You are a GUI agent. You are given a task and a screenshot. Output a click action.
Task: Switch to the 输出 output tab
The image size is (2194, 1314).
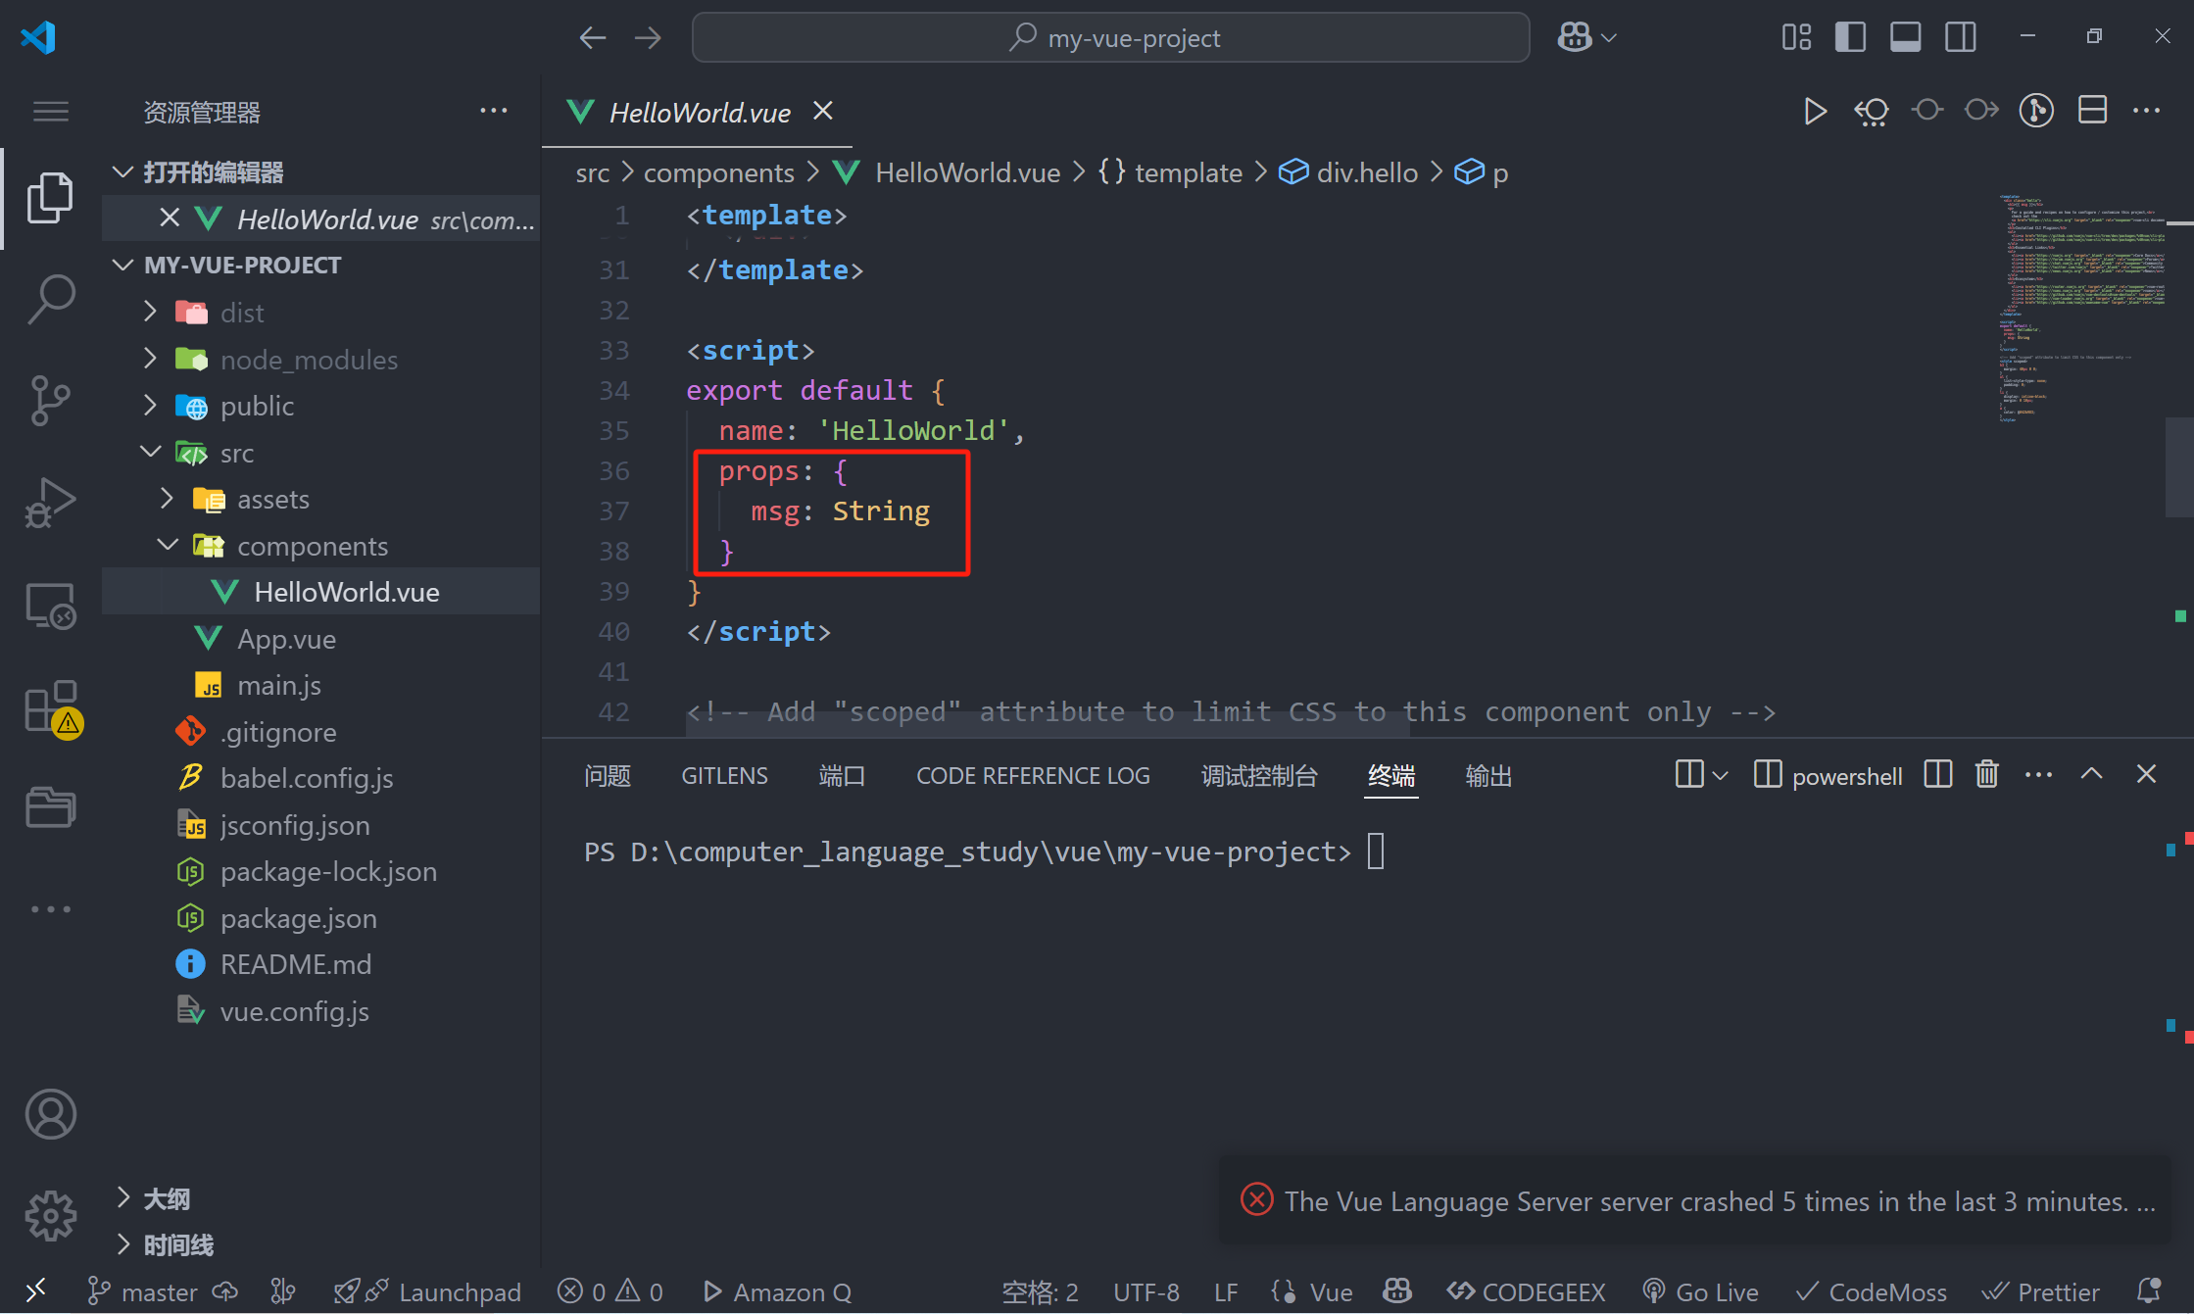click(1488, 776)
